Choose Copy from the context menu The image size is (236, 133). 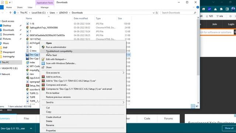click(x=49, y=112)
